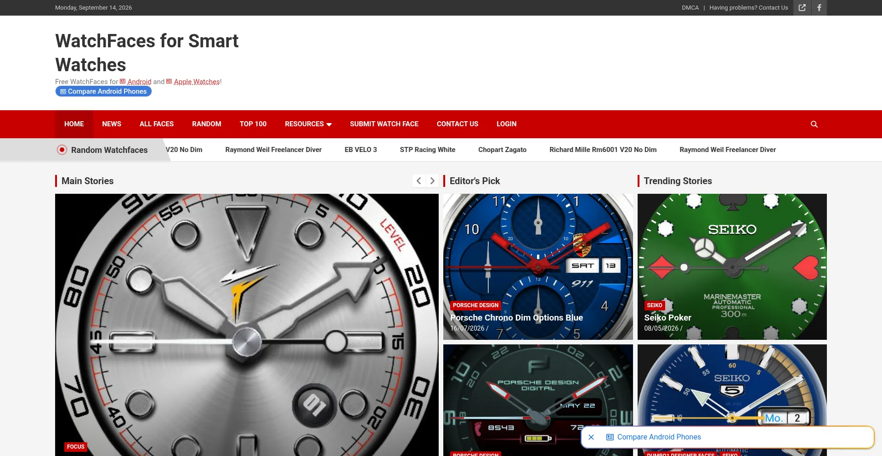Open the first Raymond Weil Freelancer Diver link
882x456 pixels.
tap(273, 150)
